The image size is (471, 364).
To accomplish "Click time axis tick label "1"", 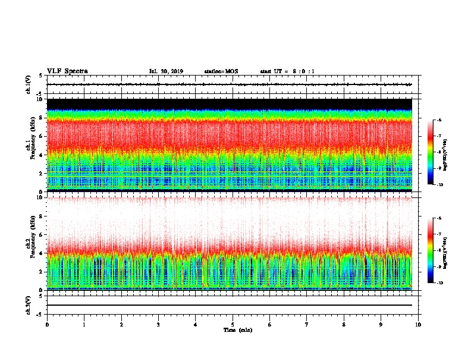I will pyautogui.click(x=84, y=325).
